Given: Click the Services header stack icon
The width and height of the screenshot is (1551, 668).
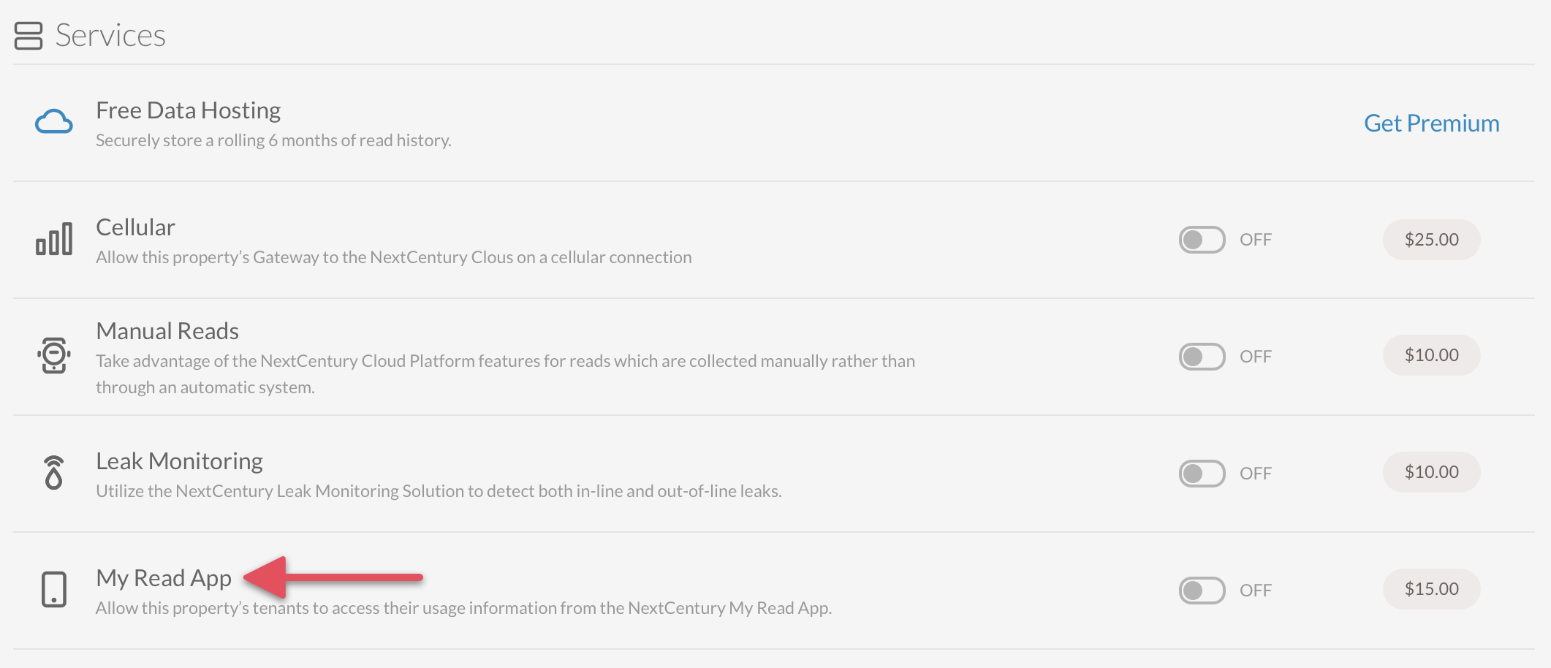Looking at the screenshot, I should coord(29,36).
